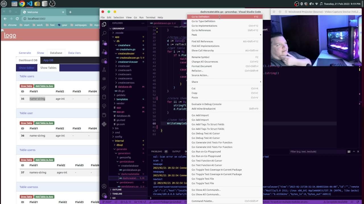Expand the OUTLINE section

tap(117, 190)
